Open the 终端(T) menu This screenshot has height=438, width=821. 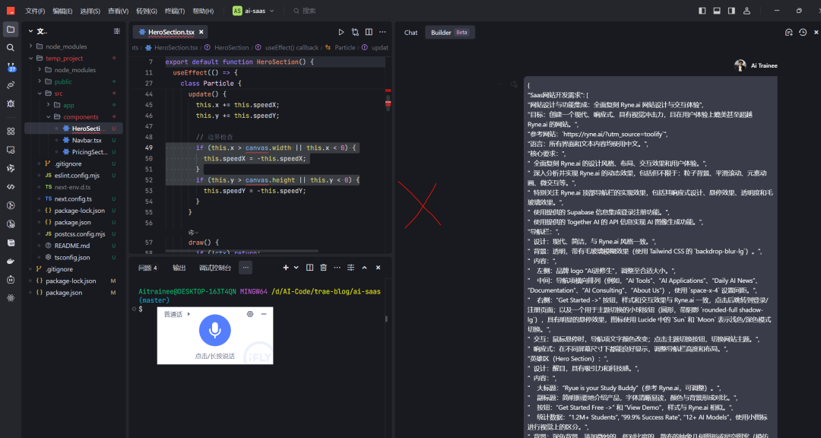(x=174, y=11)
